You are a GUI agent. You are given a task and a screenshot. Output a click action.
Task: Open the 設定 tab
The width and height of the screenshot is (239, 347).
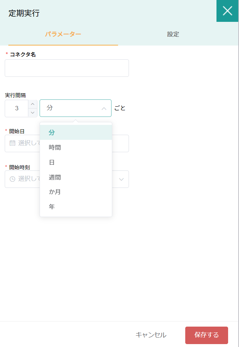(173, 35)
